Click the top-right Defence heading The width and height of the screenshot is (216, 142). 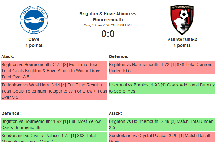click(x=118, y=56)
